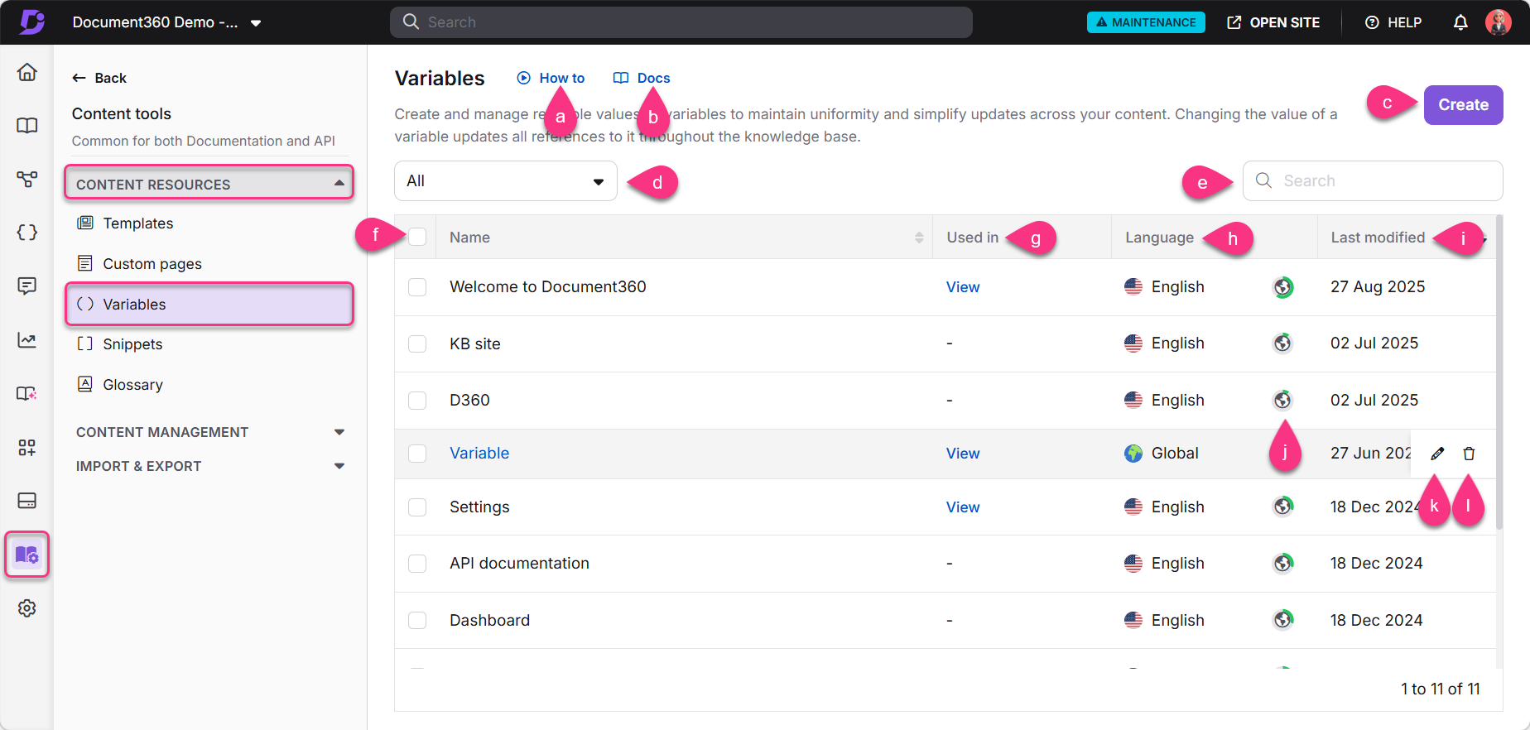Check the Variable row checkbox
Screen dimensions: 1530x730
tap(417, 454)
